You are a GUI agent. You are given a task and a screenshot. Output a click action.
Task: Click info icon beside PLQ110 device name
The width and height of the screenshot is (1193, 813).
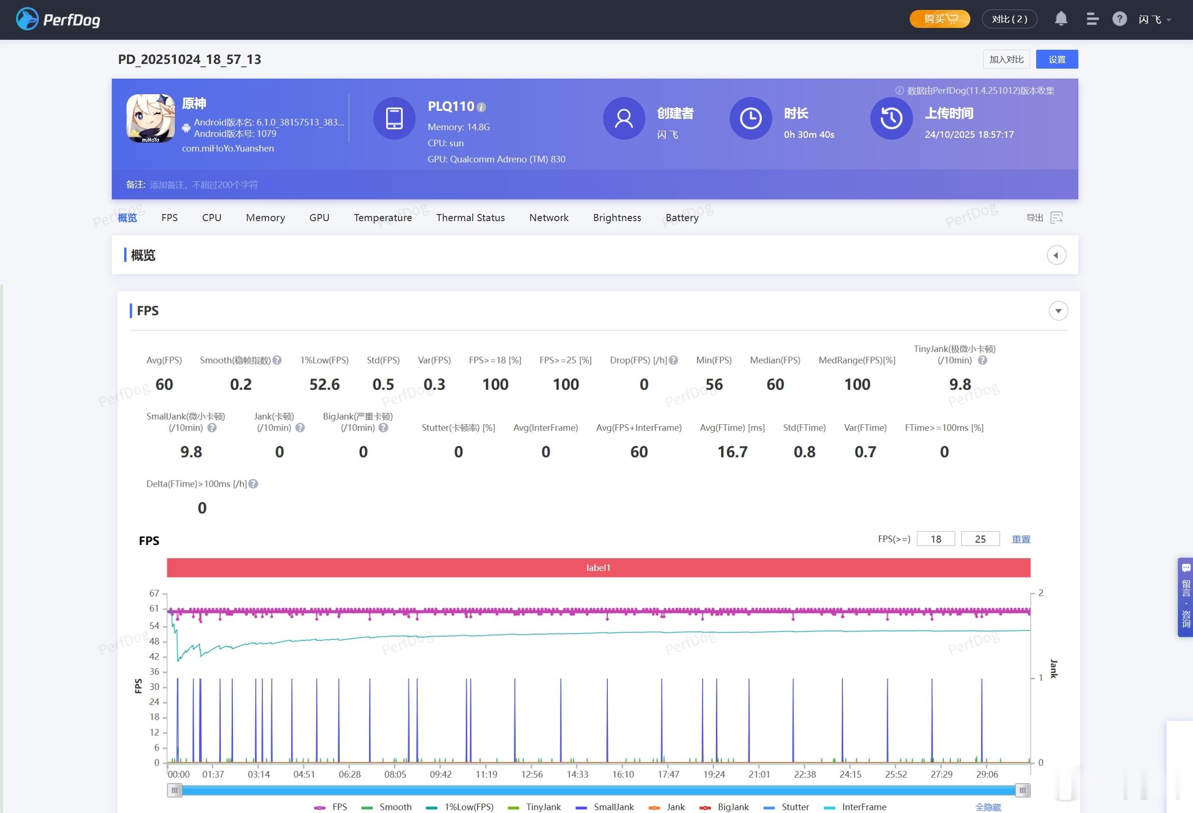[481, 107]
